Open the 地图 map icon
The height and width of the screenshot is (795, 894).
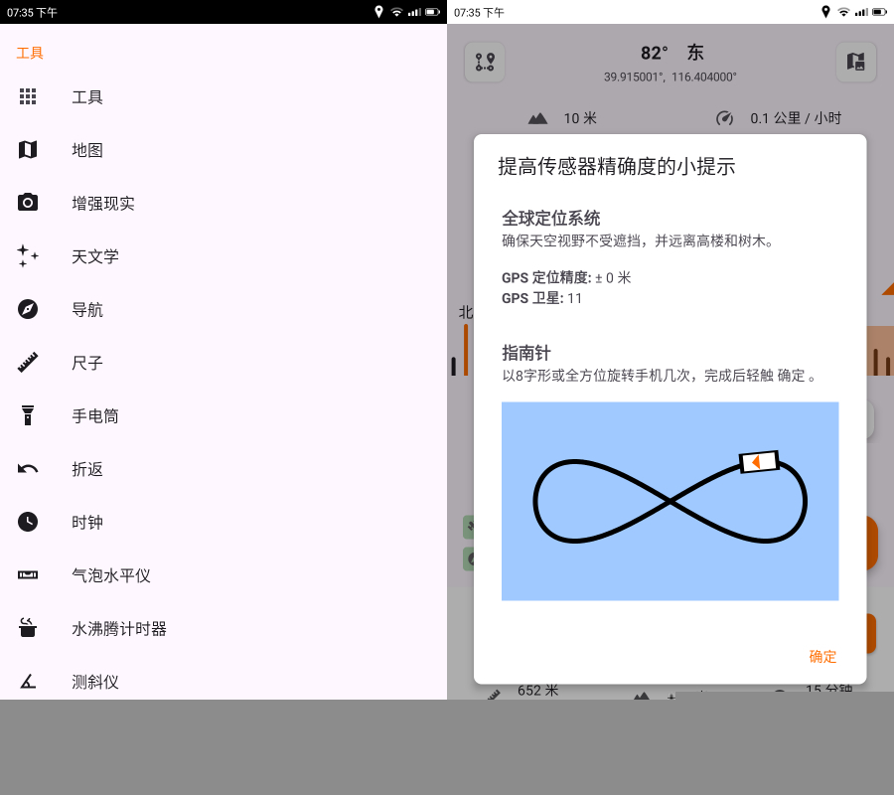tap(28, 150)
